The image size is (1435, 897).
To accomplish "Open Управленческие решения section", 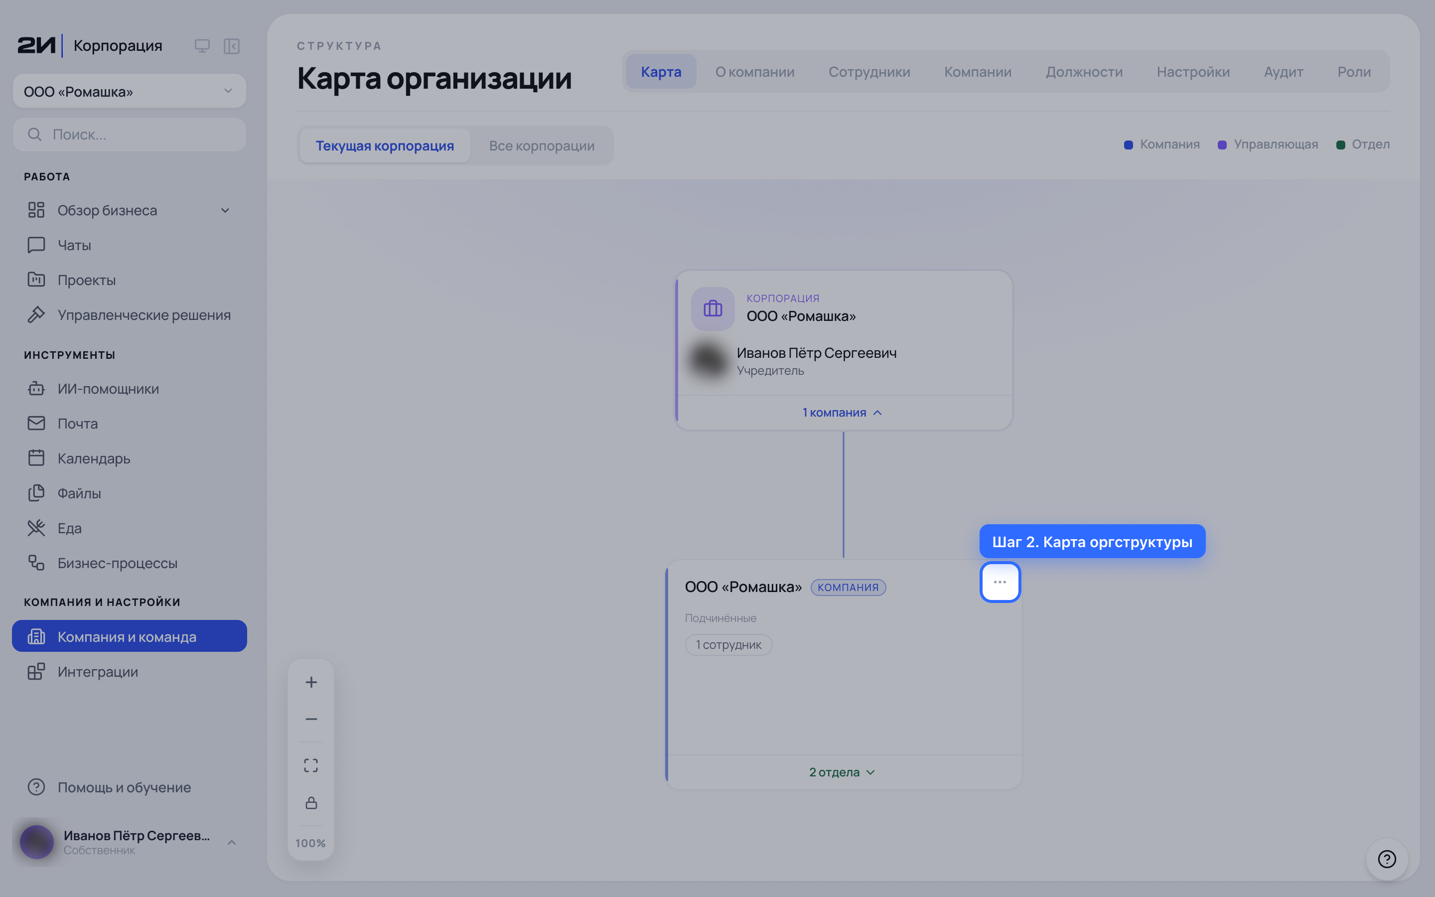I will tap(129, 315).
